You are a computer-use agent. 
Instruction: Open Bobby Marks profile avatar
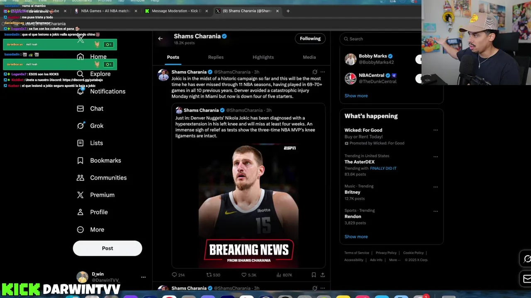pyautogui.click(x=351, y=59)
